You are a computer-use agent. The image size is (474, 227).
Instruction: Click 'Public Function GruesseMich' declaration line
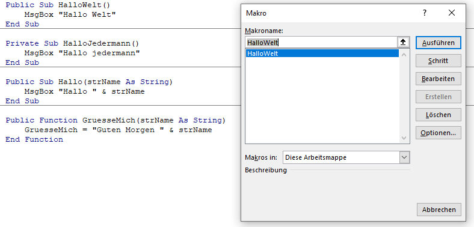pos(115,120)
